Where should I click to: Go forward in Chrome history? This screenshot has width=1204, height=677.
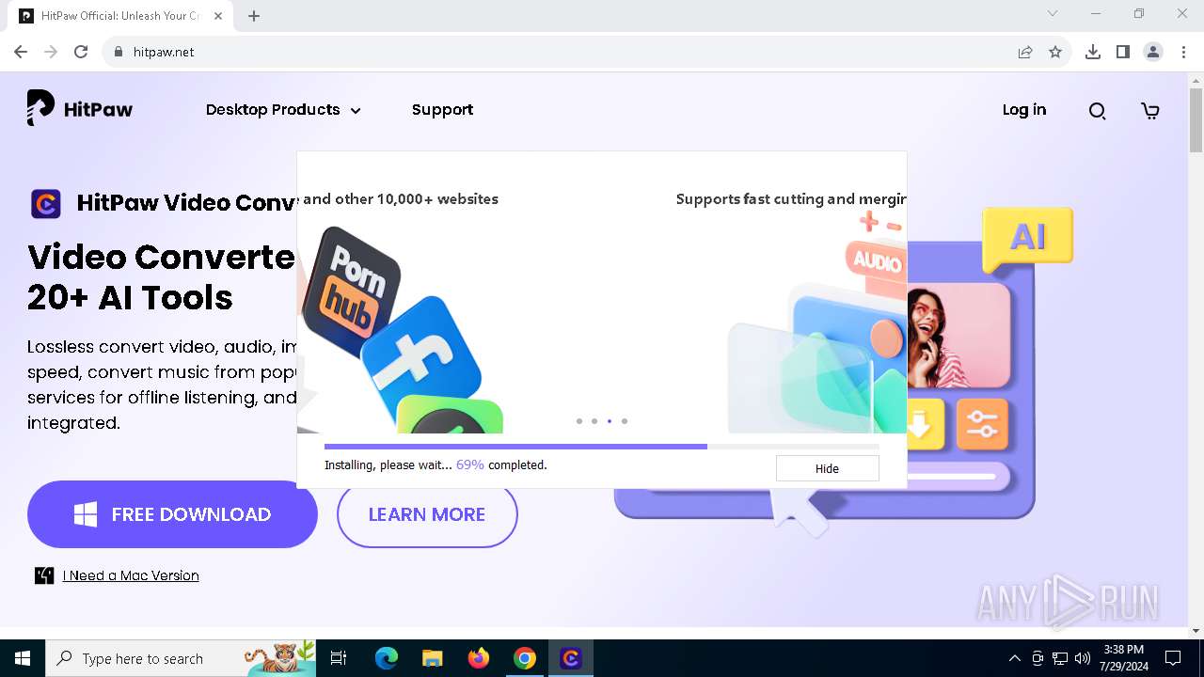(x=51, y=52)
